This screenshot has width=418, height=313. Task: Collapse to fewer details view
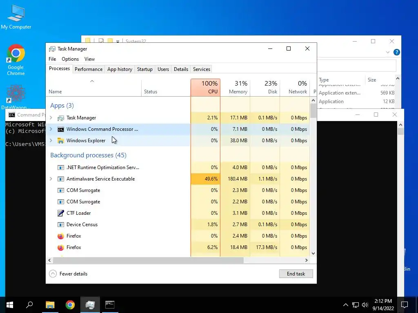tap(68, 273)
